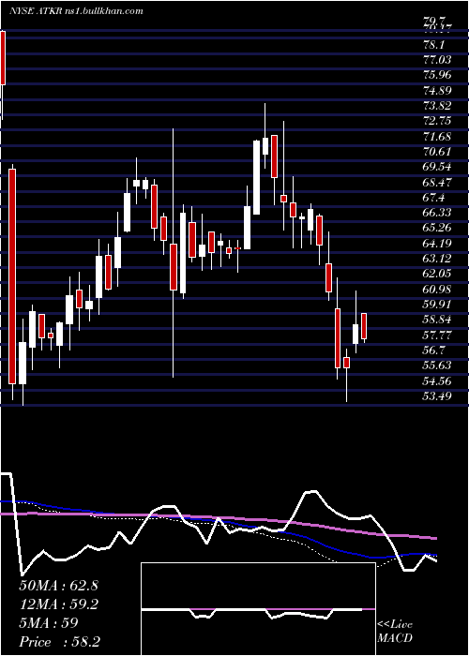Click the 60.98 price axis label

click(x=438, y=290)
